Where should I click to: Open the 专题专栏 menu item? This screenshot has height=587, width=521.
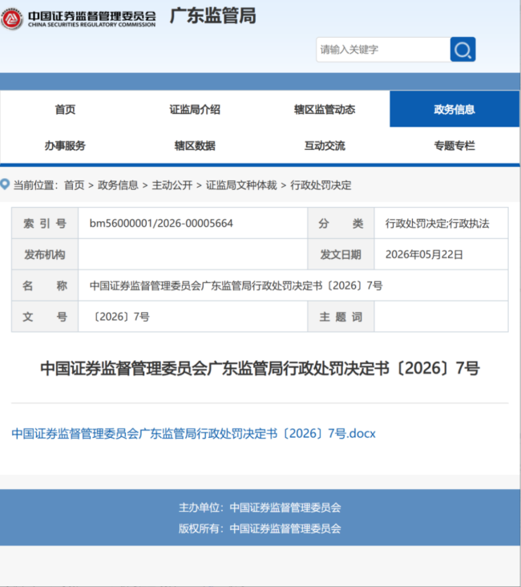click(x=454, y=145)
